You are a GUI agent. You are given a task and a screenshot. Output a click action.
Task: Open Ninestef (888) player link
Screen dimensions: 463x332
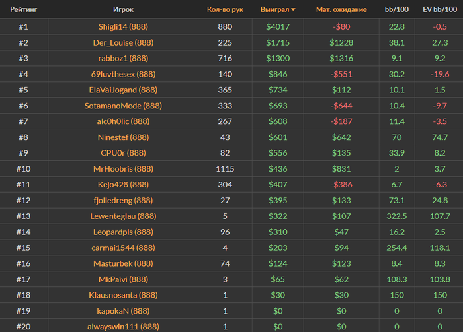click(x=123, y=137)
